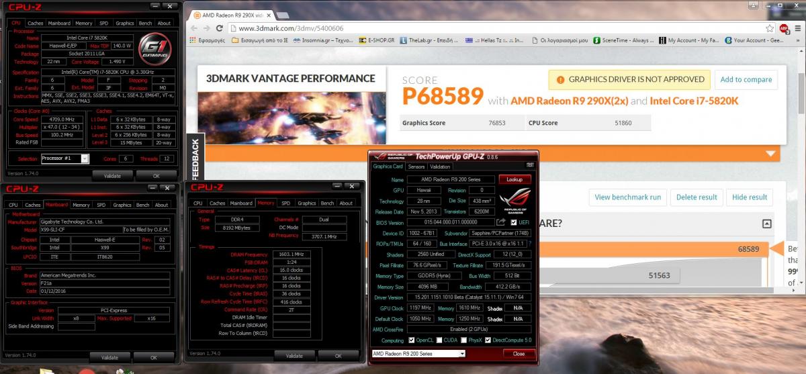
Task: Click the Hide result button
Action: (x=750, y=197)
